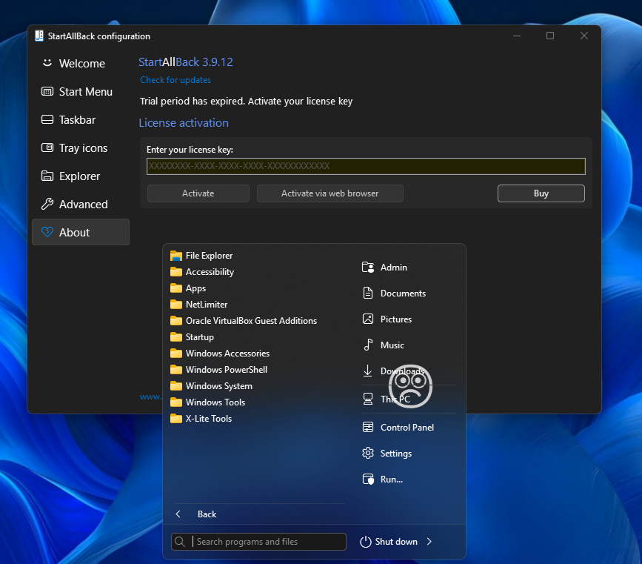Click the Back arrow chevron icon
The image size is (642, 564).
[178, 514]
